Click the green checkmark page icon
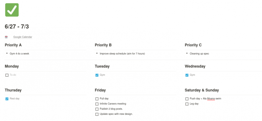262x121 pixels. (x=12, y=10)
